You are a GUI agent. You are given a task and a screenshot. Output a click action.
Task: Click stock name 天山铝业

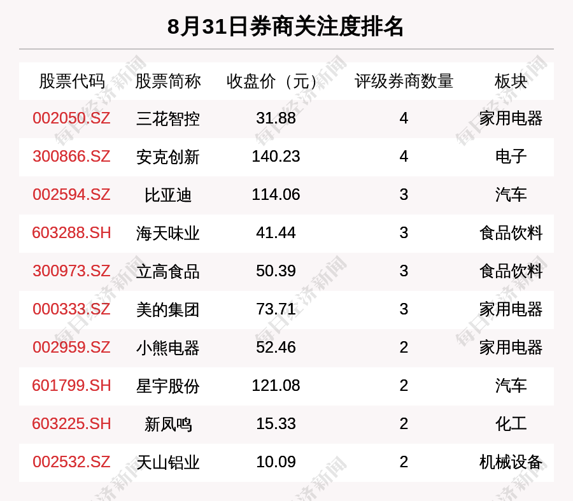(x=167, y=463)
